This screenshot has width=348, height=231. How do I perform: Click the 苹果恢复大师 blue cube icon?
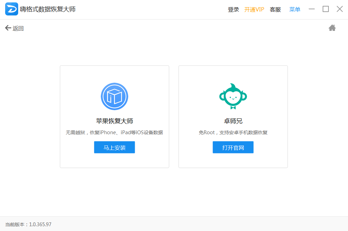115,96
